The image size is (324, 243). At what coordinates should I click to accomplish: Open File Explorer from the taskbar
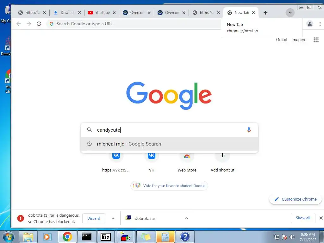pyautogui.click(x=28, y=237)
